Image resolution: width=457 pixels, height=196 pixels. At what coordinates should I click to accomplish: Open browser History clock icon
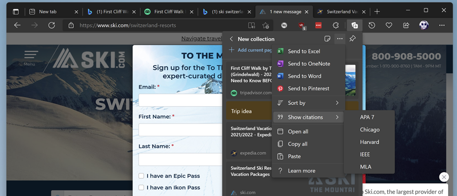tap(372, 25)
